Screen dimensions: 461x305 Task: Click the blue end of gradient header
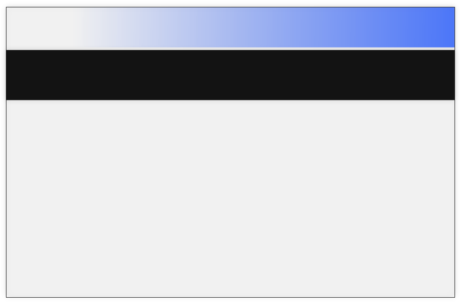435,27
